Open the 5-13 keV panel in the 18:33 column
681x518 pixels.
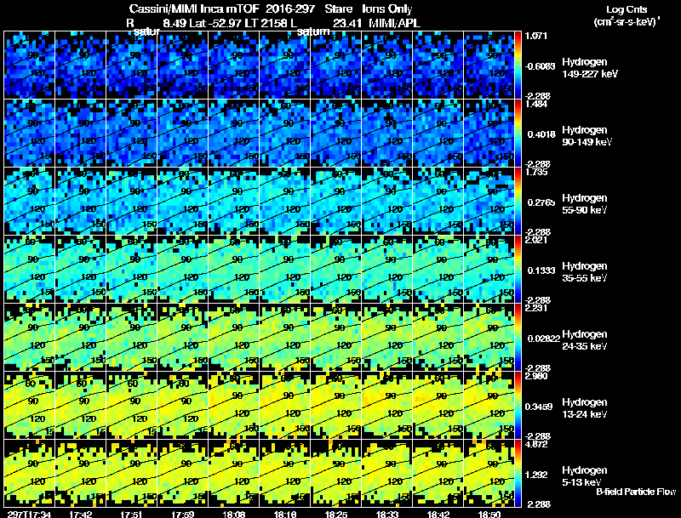(x=387, y=473)
